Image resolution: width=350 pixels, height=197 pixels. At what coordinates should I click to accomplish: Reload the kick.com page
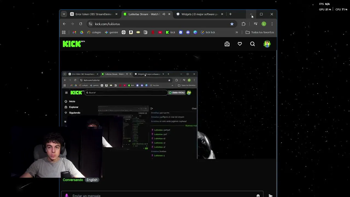(81, 24)
